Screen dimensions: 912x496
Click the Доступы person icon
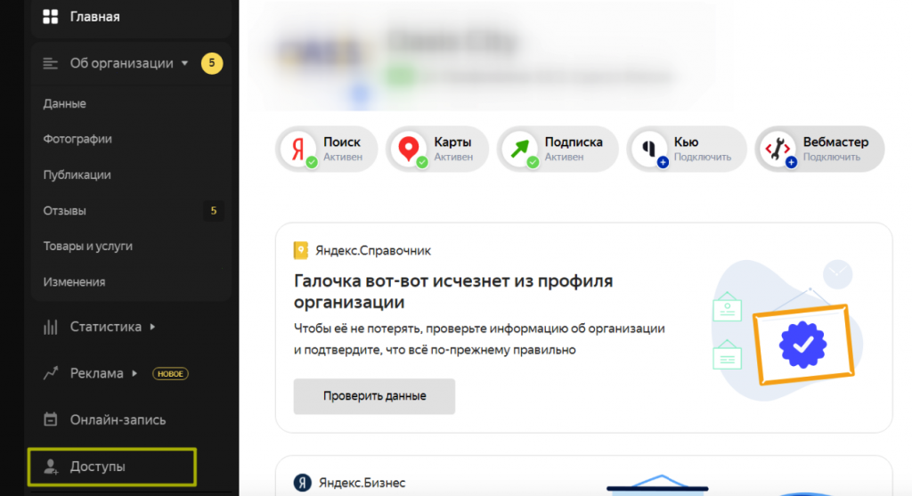[51, 467]
